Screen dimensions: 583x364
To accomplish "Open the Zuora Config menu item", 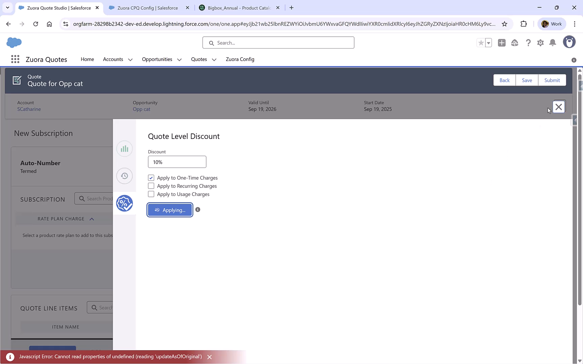I will [240, 59].
